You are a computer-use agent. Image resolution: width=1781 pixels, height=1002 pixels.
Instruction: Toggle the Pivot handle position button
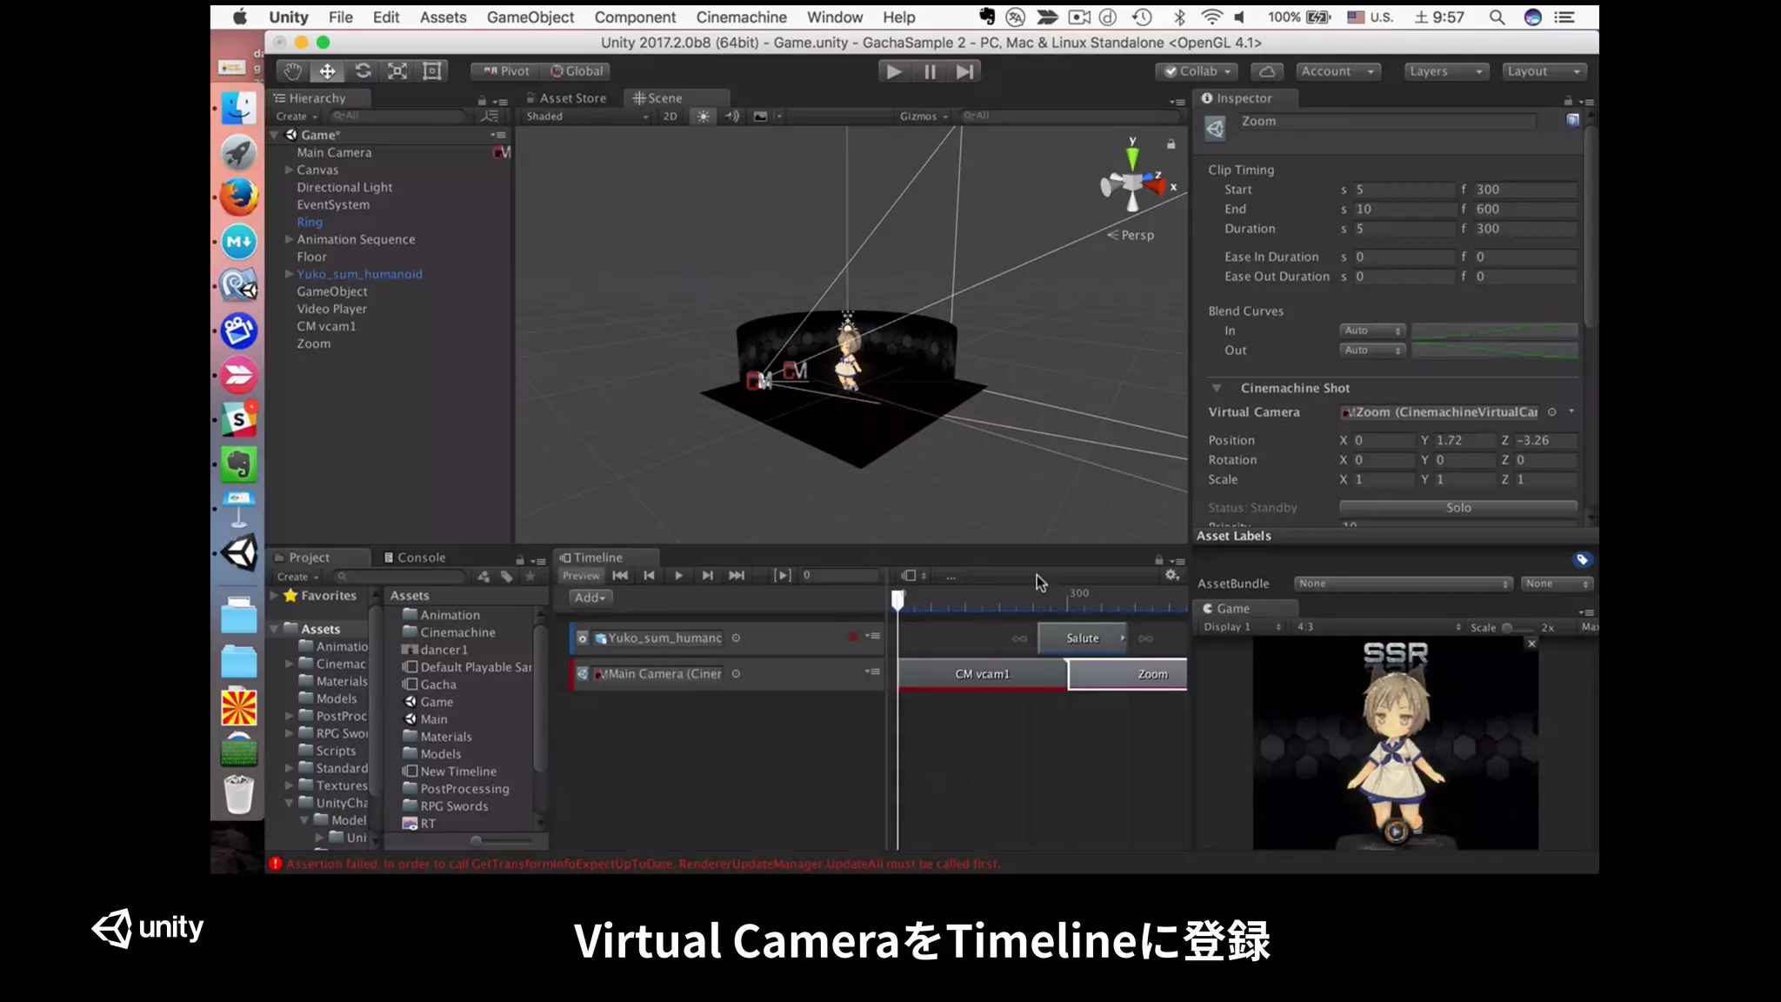tap(506, 71)
